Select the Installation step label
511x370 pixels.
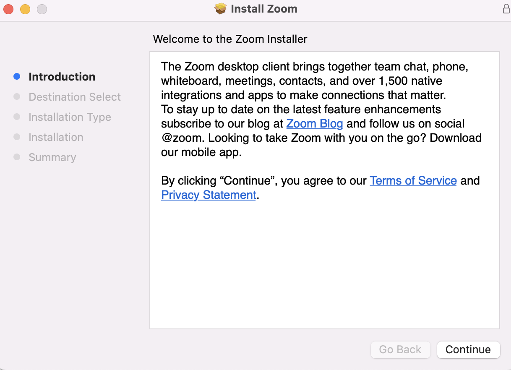click(56, 137)
